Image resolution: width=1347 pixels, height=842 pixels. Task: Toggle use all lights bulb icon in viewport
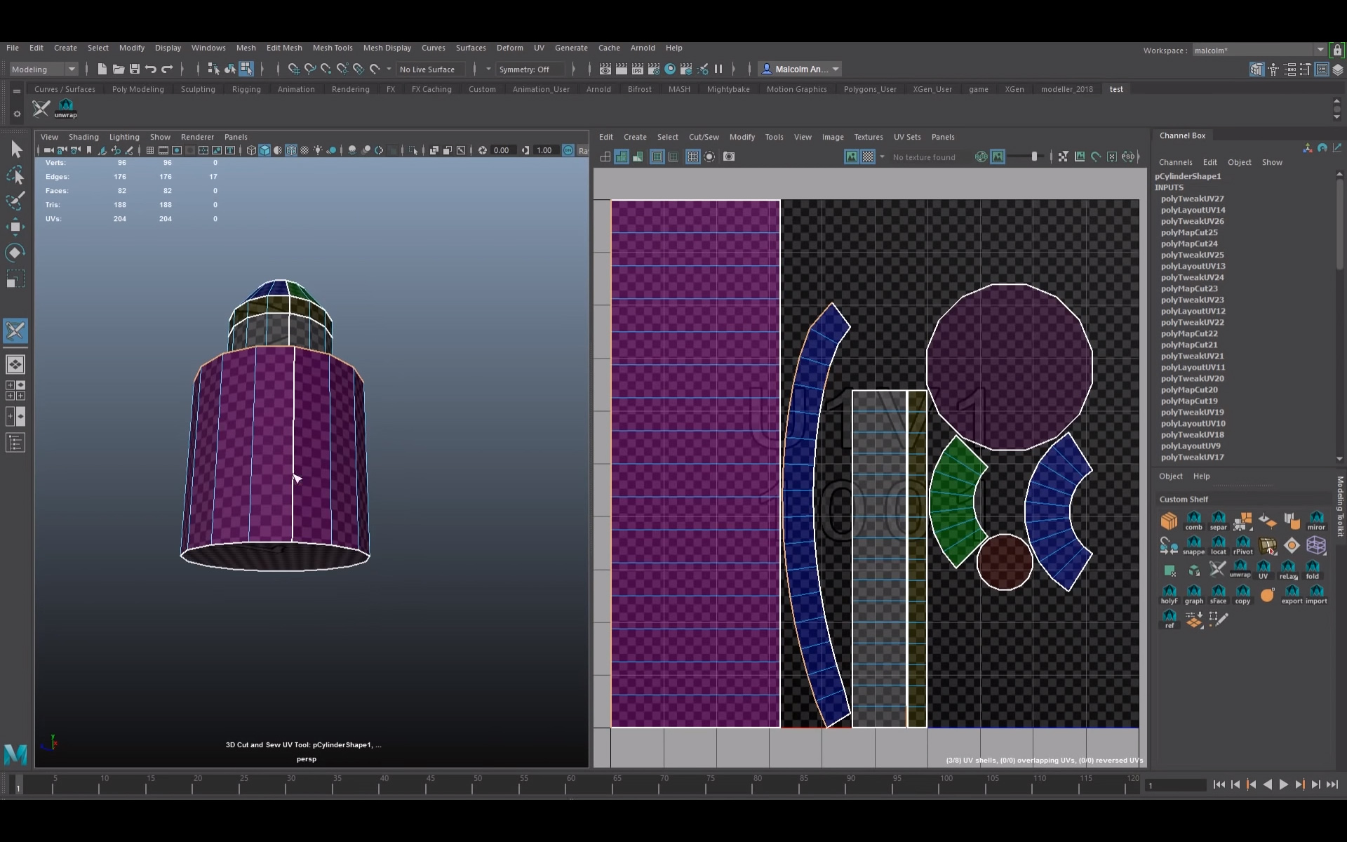[x=318, y=150]
